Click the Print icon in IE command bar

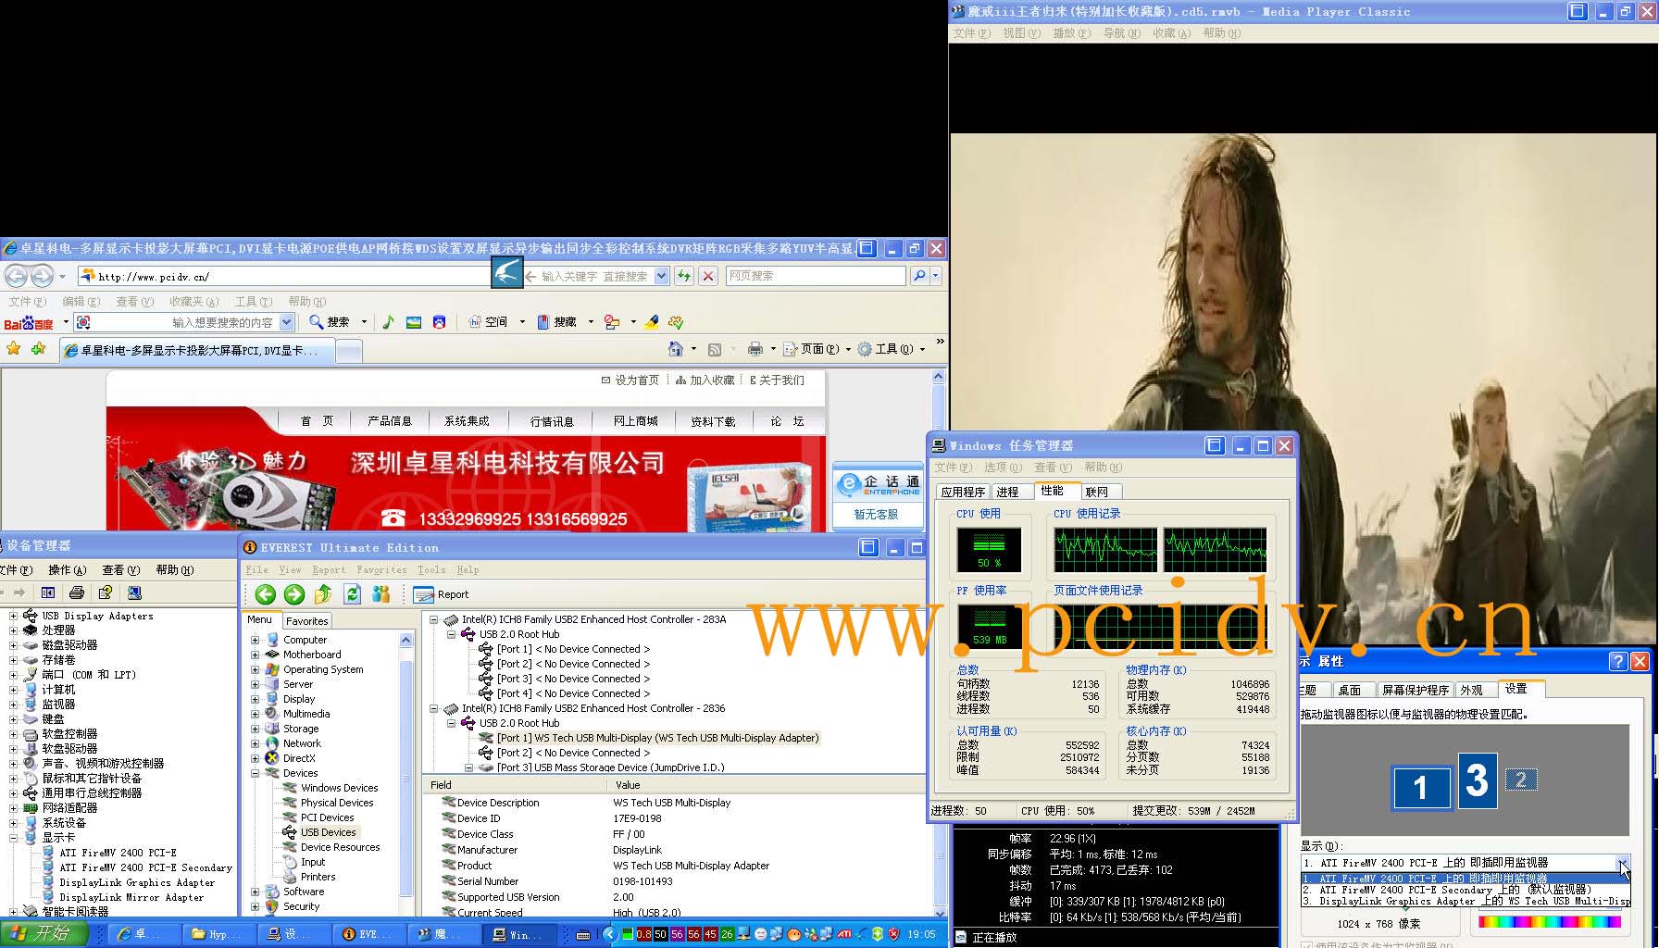coord(755,349)
